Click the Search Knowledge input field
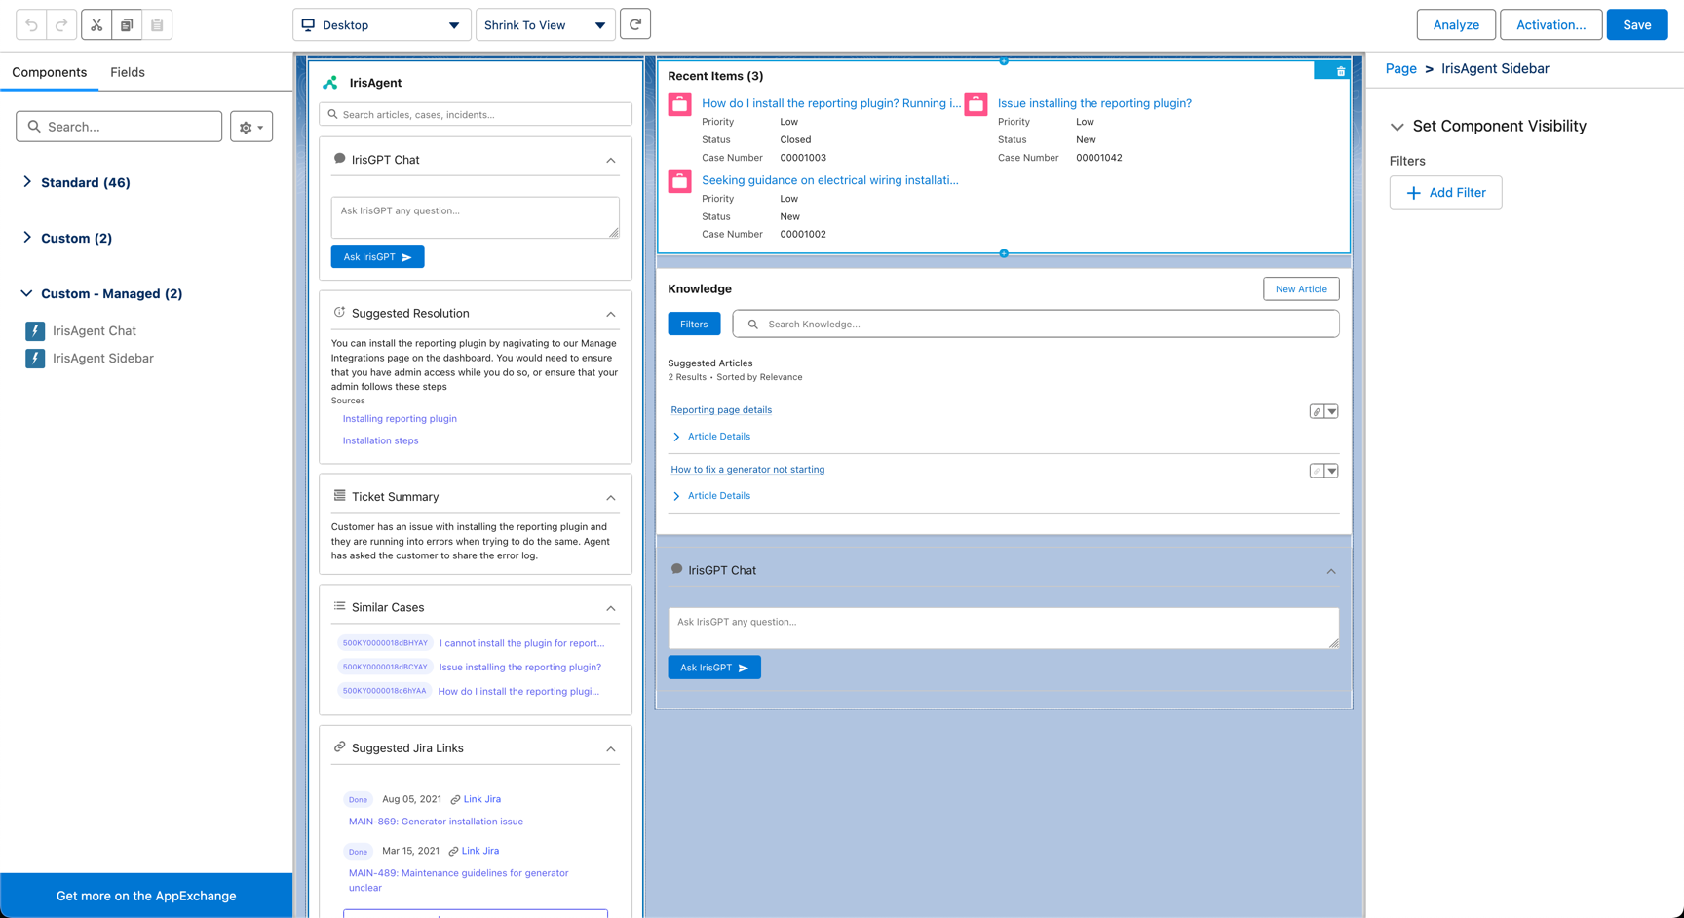Image resolution: width=1684 pixels, height=918 pixels. point(1036,324)
